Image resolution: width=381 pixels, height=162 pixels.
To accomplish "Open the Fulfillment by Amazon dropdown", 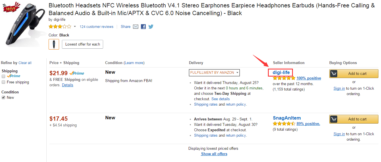I will [214, 73].
